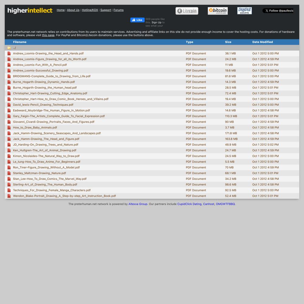
Task: Click the 3.7 MB size value
Action: pos(230,128)
